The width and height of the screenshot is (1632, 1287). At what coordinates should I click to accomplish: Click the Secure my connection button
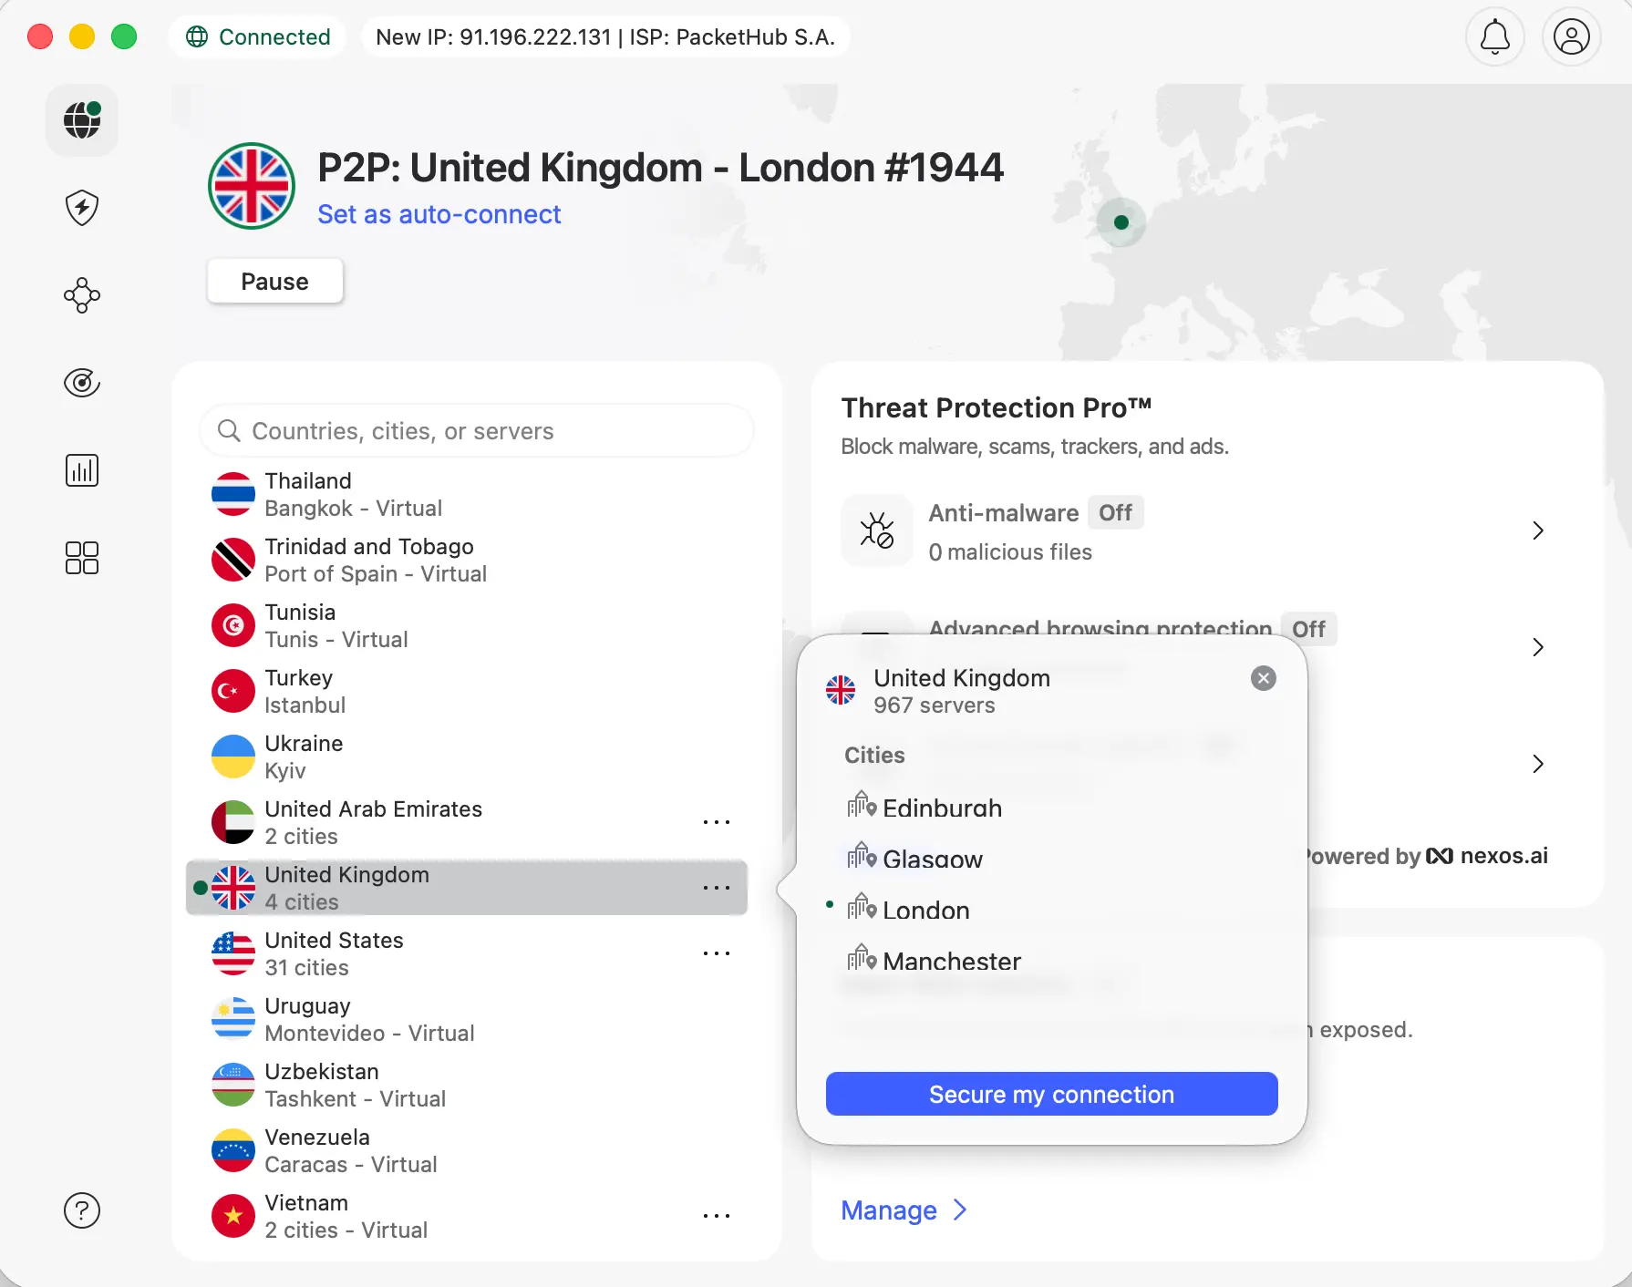pyautogui.click(x=1050, y=1094)
